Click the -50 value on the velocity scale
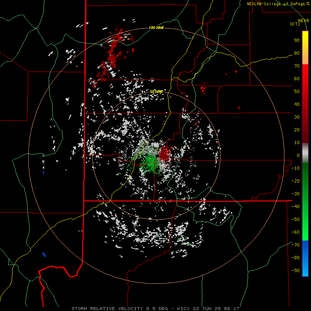 coord(295,219)
